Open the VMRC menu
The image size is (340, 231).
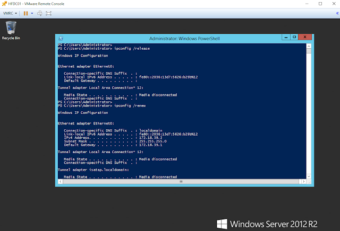click(x=10, y=13)
